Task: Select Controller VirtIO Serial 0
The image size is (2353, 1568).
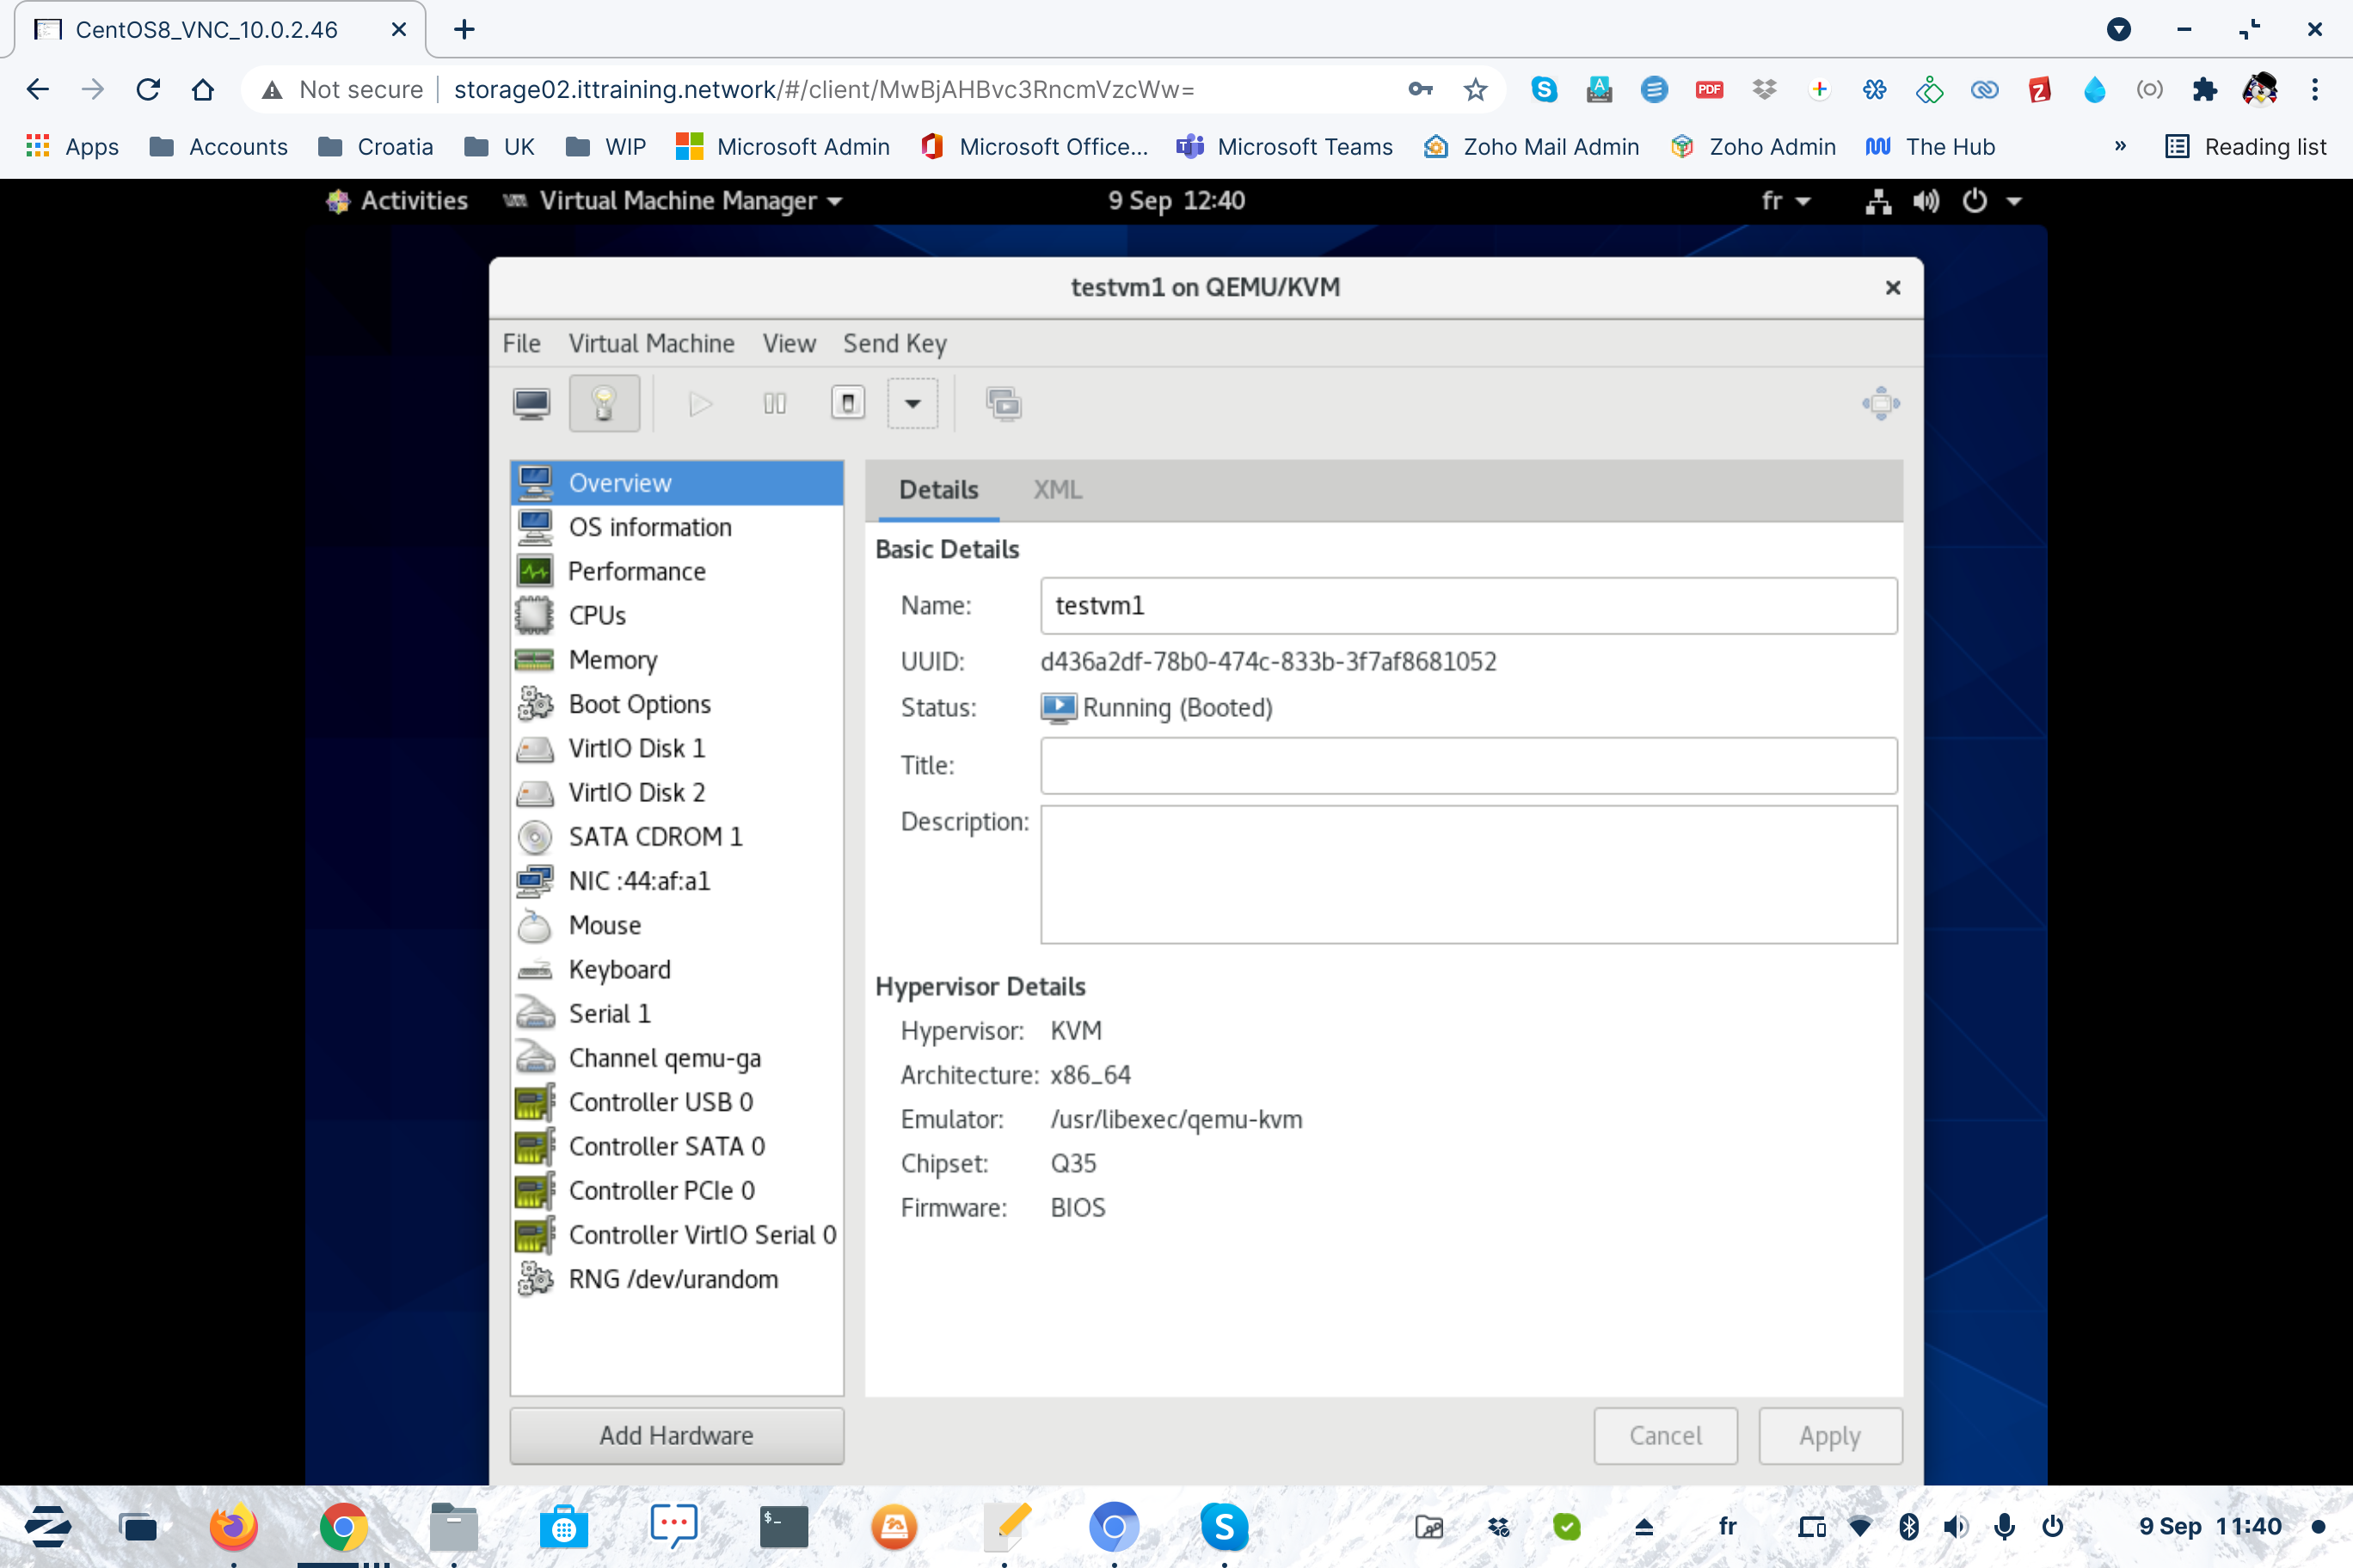Action: point(678,1235)
